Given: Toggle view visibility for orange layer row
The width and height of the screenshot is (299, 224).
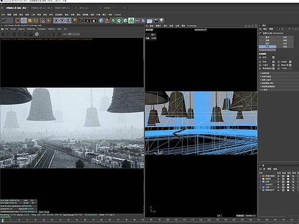Looking at the screenshot, I should click(x=283, y=176).
